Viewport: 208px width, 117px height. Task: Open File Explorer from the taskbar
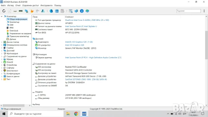[68, 114]
